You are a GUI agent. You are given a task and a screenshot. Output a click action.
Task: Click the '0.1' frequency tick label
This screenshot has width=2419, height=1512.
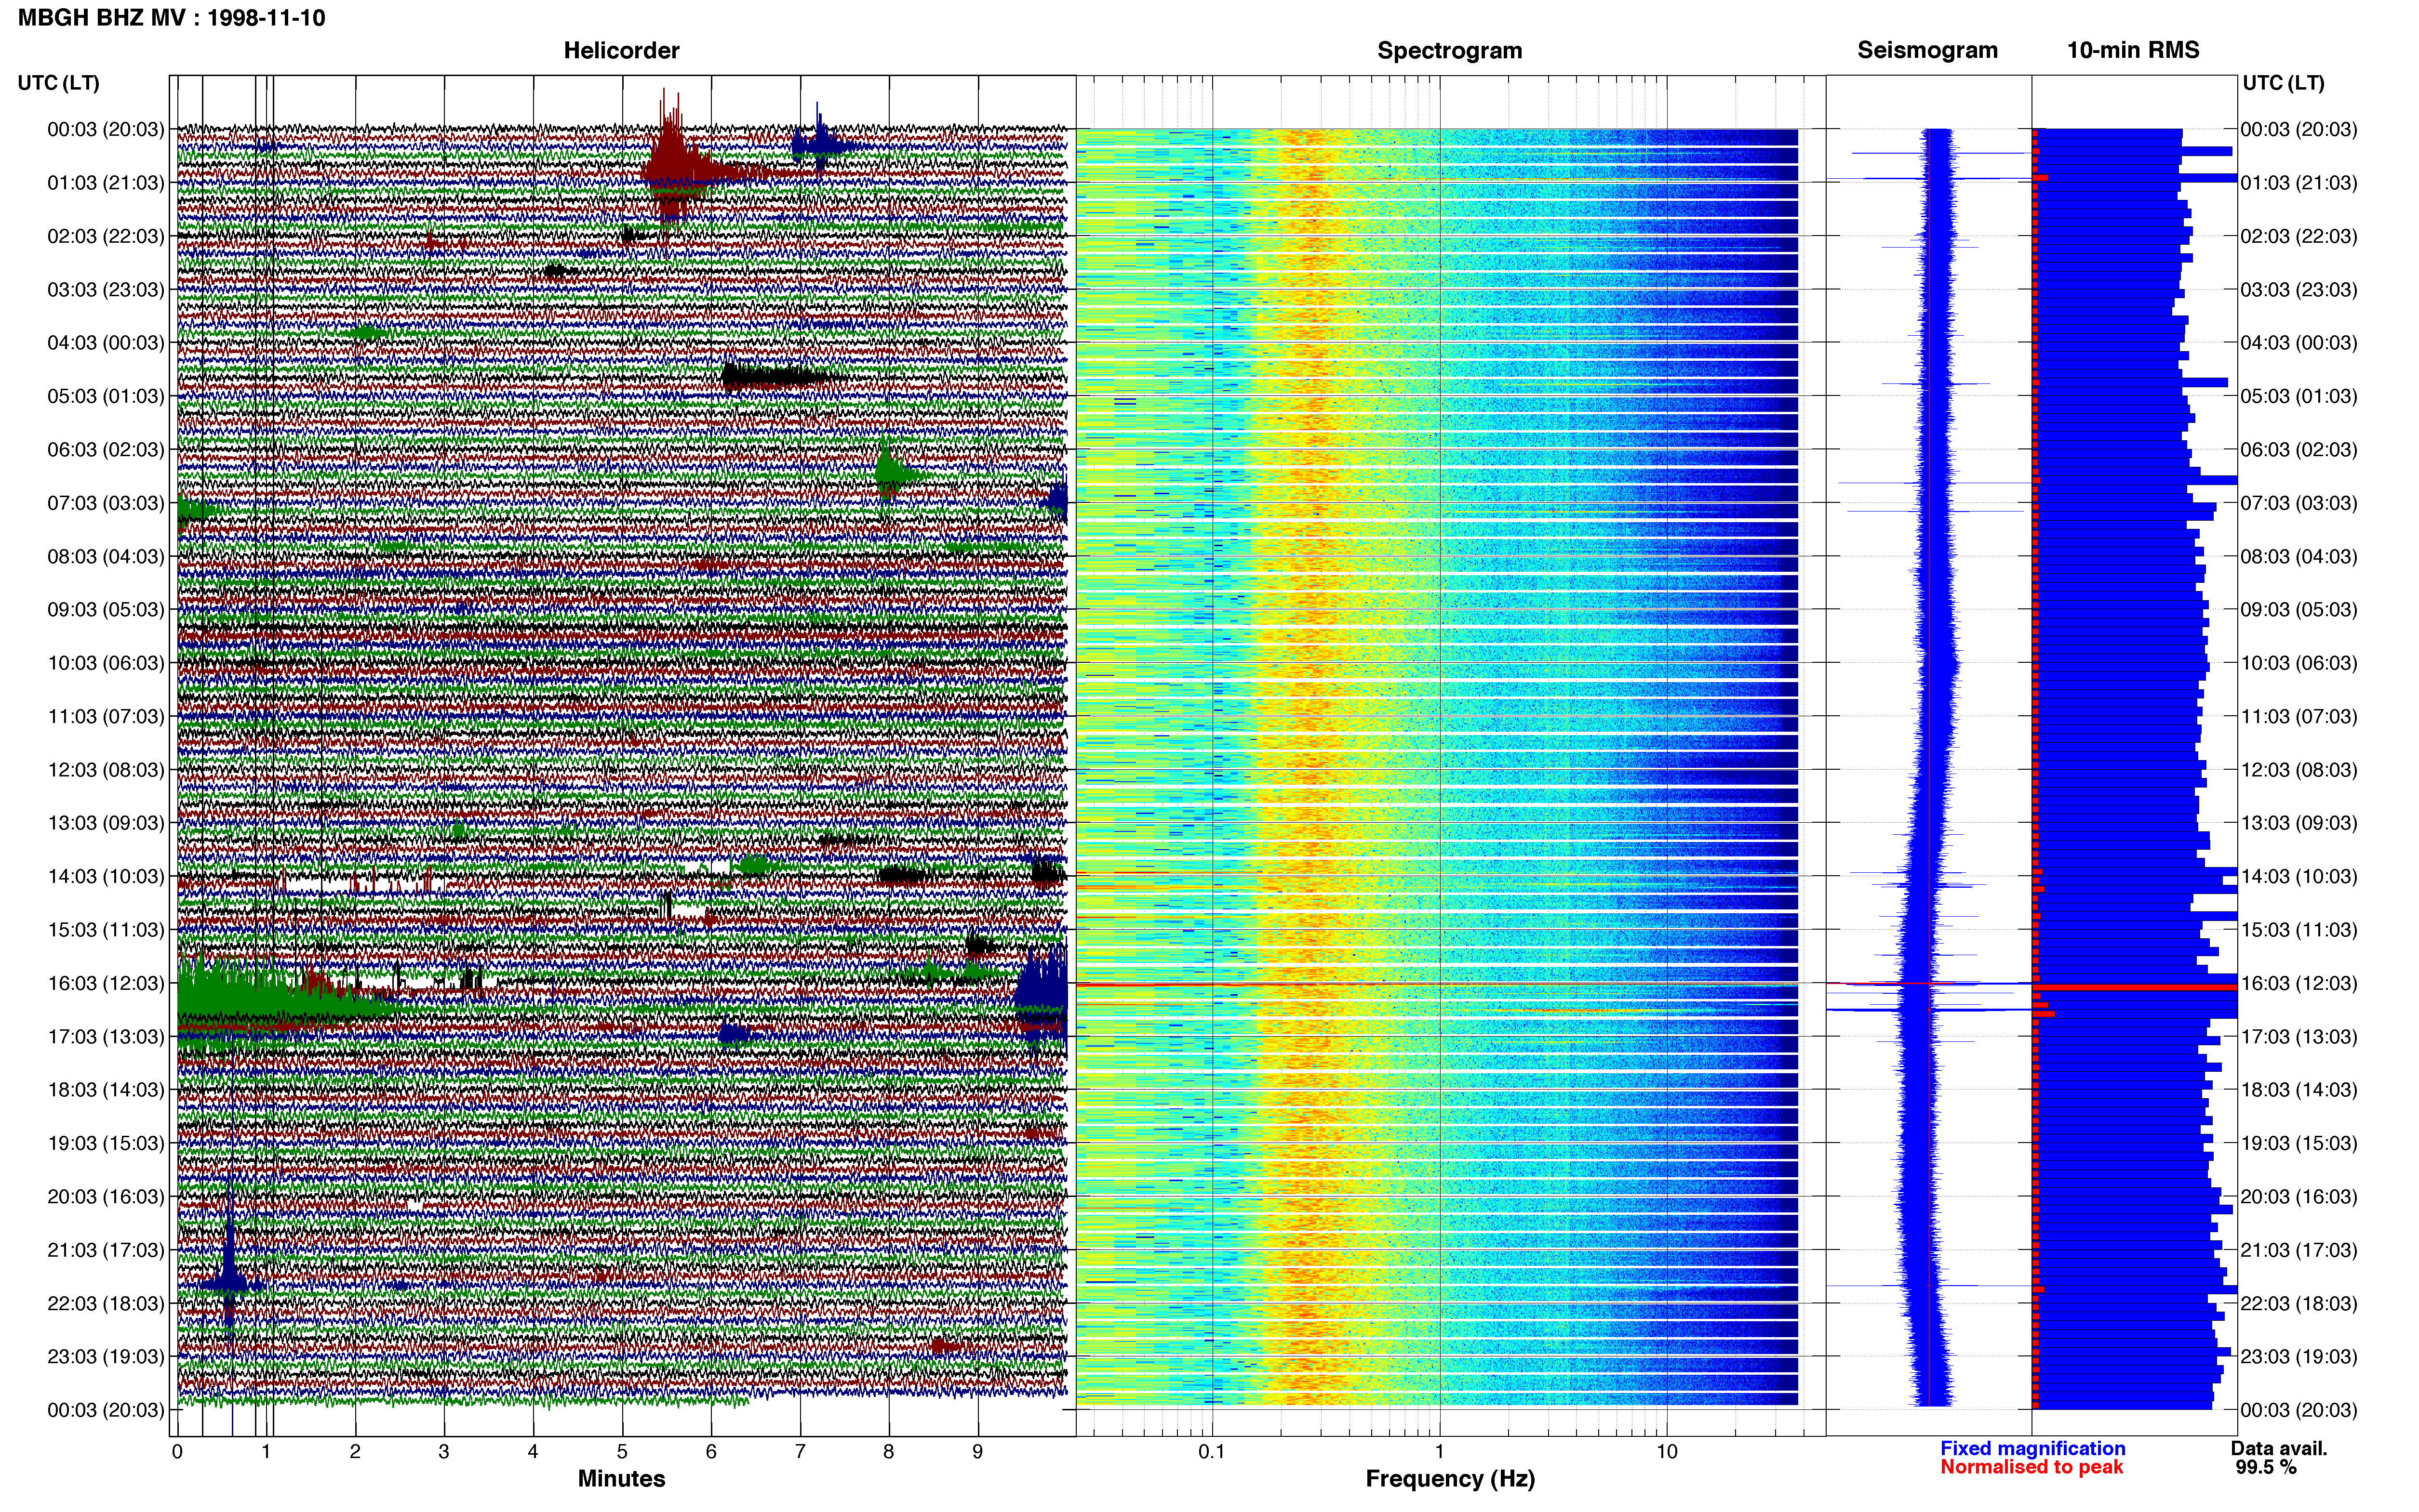tap(1212, 1452)
